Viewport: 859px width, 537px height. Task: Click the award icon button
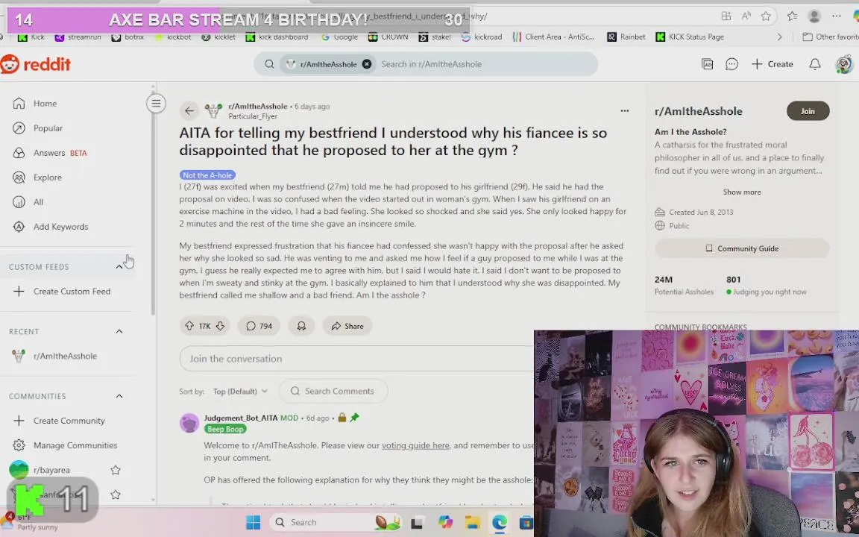click(x=301, y=326)
